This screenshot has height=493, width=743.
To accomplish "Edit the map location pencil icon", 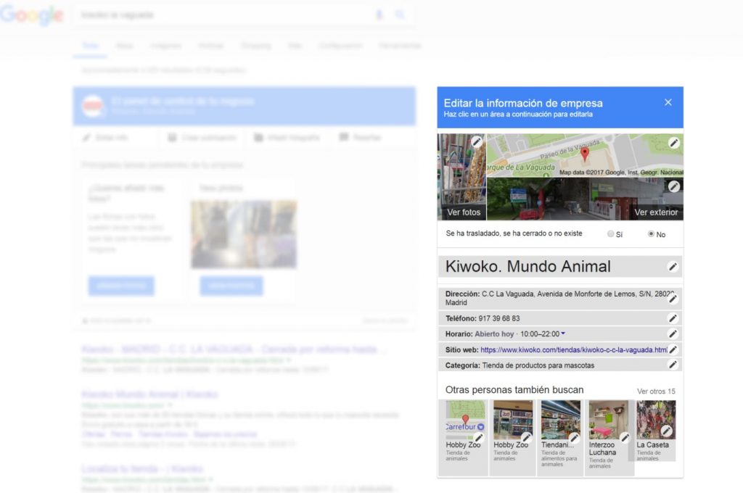I will [x=674, y=143].
